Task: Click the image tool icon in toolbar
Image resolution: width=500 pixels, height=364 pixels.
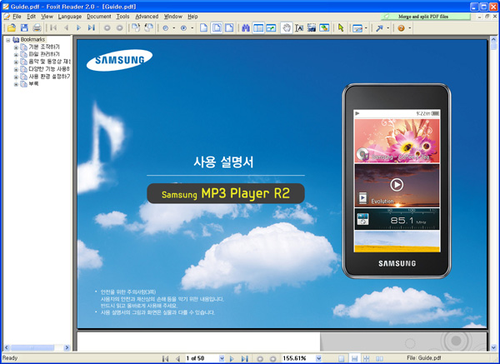Action: tap(324, 28)
